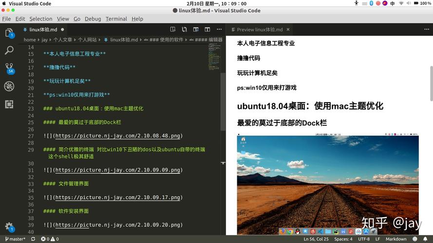Click the Open Preview to the Side icon

173,30
